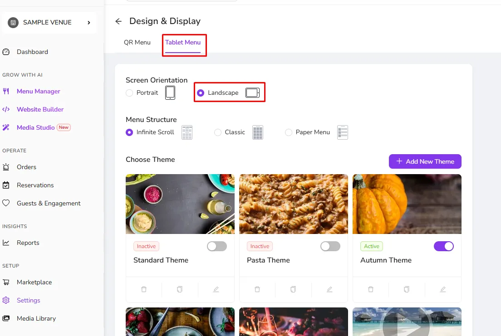Image resolution: width=501 pixels, height=336 pixels.
Task: Delete the Autumn Theme using trash icon
Action: click(371, 289)
